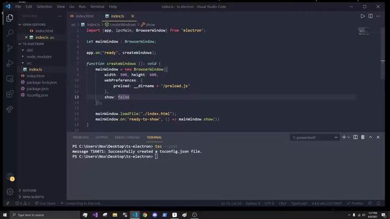The width and height of the screenshot is (390, 219).
Task: Click the remote window status bar icon
Action: 8,203
